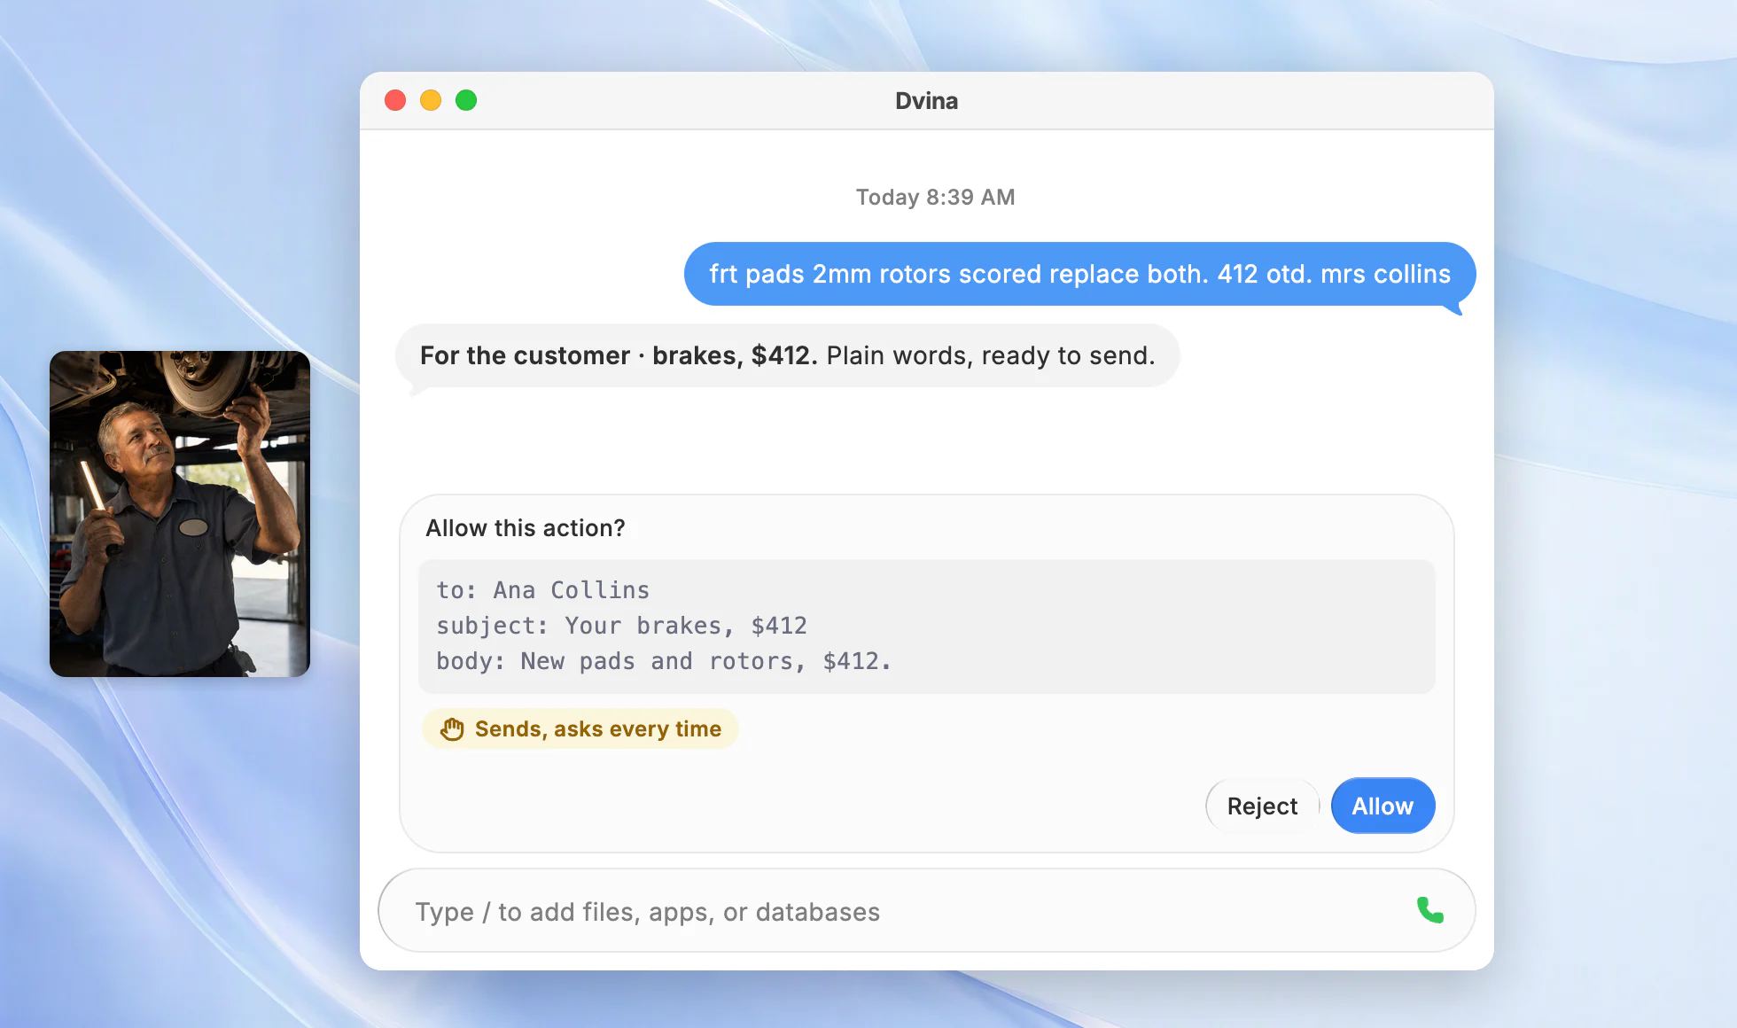Click the 'body: New pads and rotors' line
The height and width of the screenshot is (1028, 1737).
(x=663, y=661)
